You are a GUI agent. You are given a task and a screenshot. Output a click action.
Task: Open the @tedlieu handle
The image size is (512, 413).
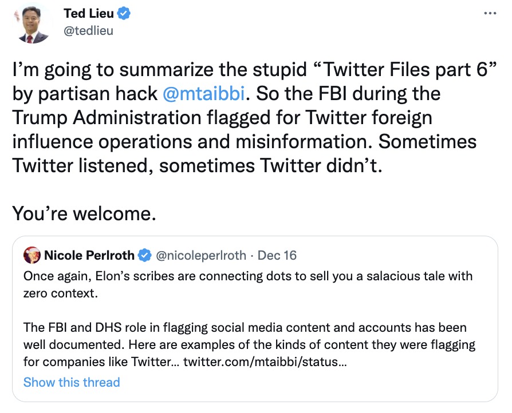click(89, 31)
